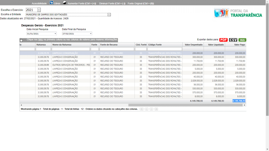Toggle the high contrast icon
Screen dimensions: 269x151
point(65,3)
